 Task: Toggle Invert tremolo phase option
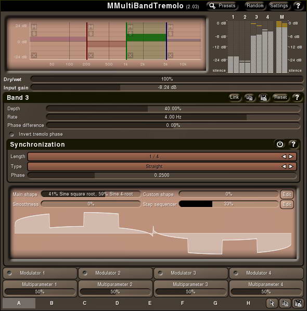(x=12, y=134)
